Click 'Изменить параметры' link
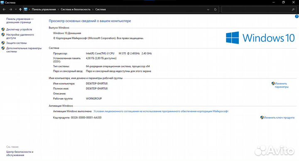The image size is (299, 161). [x=282, y=85]
